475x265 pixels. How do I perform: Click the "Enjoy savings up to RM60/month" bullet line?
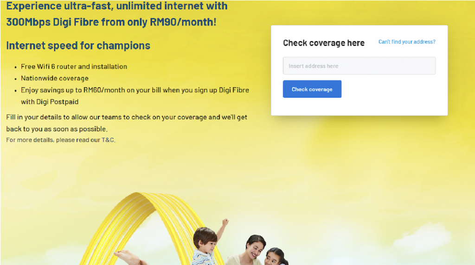pyautogui.click(x=135, y=90)
